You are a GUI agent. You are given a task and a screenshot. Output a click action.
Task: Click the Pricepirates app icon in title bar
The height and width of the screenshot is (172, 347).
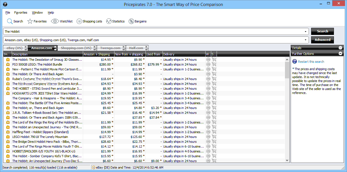click(5, 4)
